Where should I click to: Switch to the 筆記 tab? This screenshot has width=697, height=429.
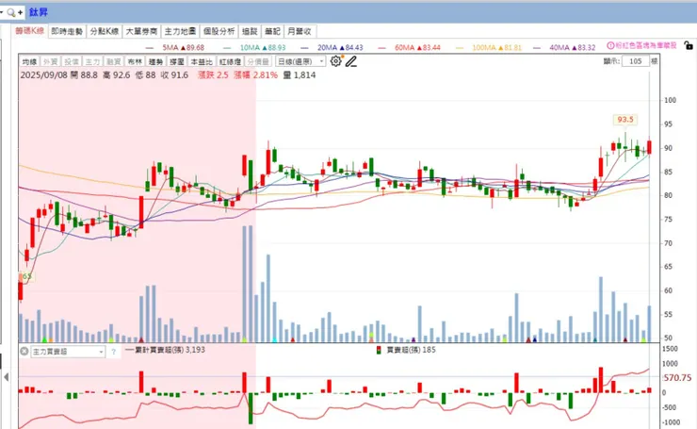click(272, 31)
